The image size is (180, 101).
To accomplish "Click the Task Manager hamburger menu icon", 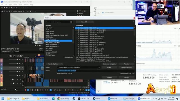I will 98,13.
